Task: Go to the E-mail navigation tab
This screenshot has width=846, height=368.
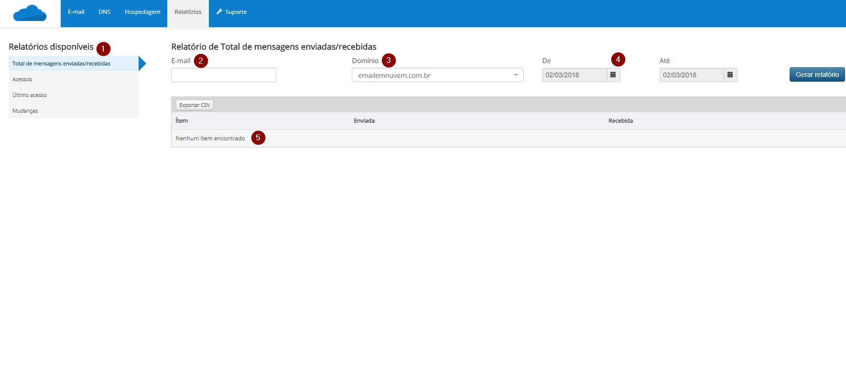Action: 76,12
